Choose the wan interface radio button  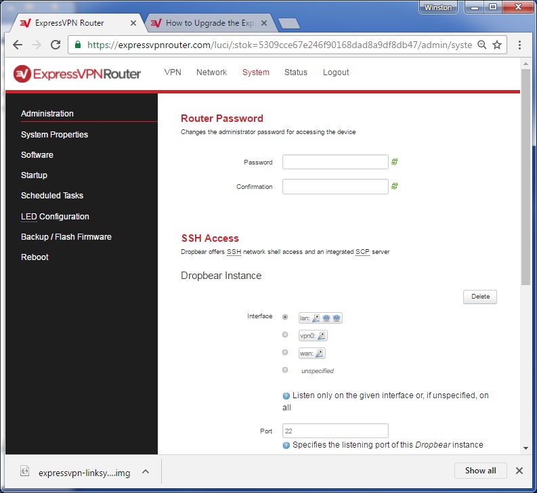(285, 352)
